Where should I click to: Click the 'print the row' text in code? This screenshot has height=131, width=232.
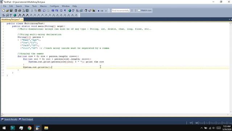pos(95,62)
